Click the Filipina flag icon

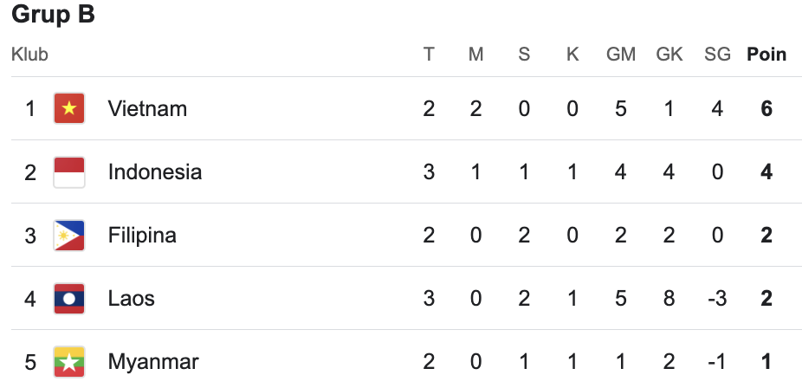(69, 236)
